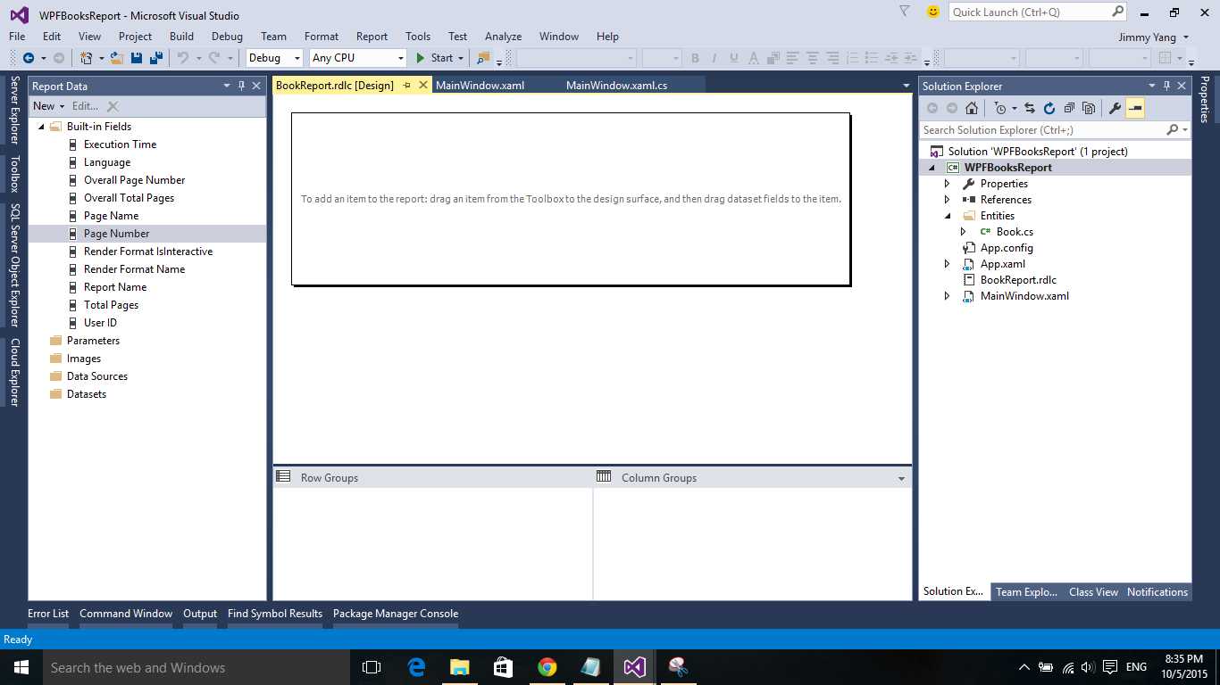The image size is (1220, 685).
Task: Switch to the MainWindow.xaml tab
Action: click(480, 86)
